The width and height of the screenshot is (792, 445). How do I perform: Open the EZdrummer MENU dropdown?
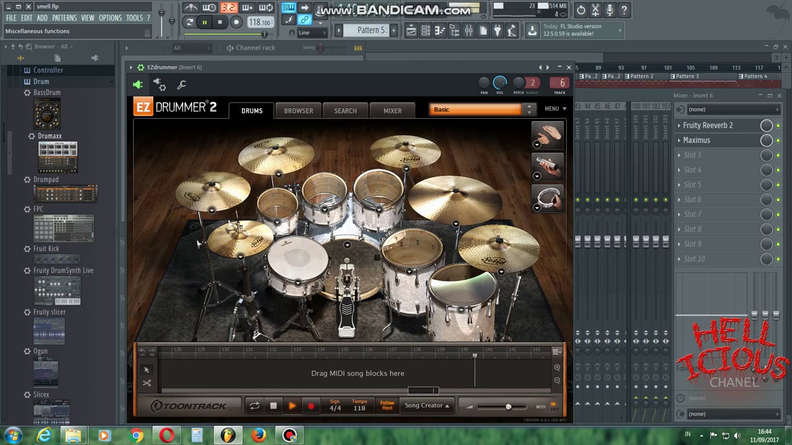[555, 109]
